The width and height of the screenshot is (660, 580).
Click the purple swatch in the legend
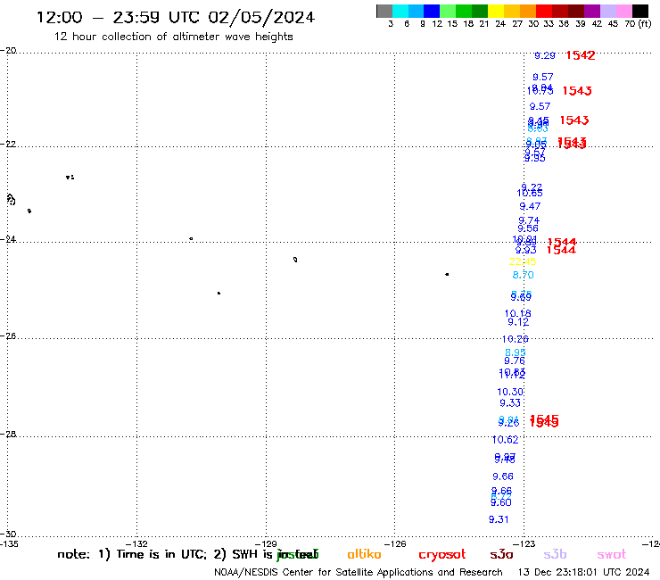coord(592,11)
